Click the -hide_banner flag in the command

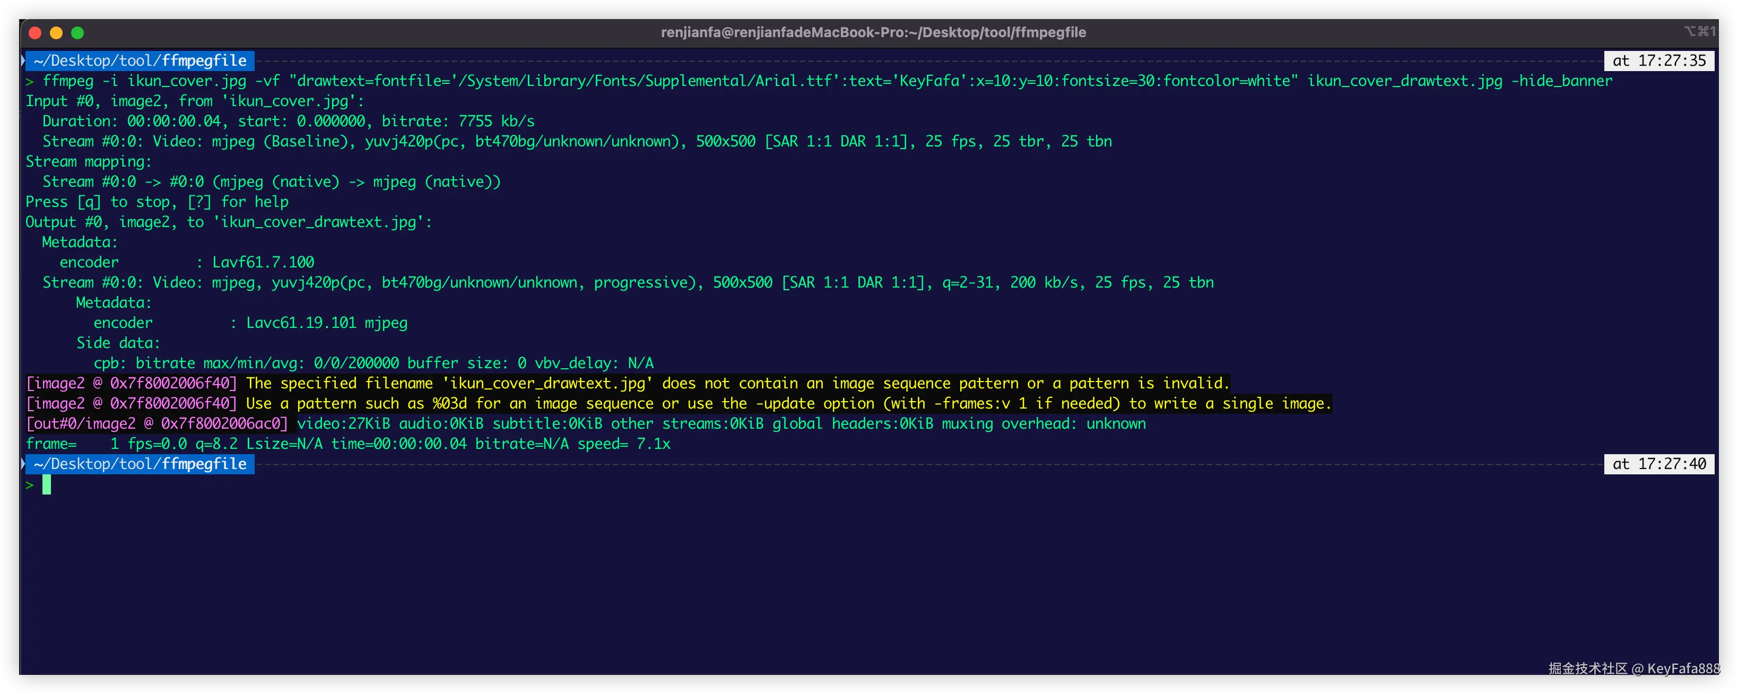1561,81
